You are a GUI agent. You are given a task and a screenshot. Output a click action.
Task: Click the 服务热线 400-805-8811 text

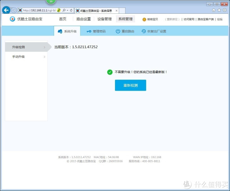[x=145, y=161]
